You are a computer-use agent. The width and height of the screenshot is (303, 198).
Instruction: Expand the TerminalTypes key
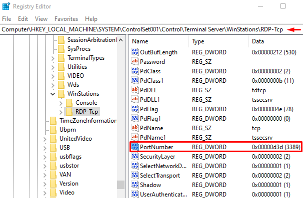[x=53, y=58]
